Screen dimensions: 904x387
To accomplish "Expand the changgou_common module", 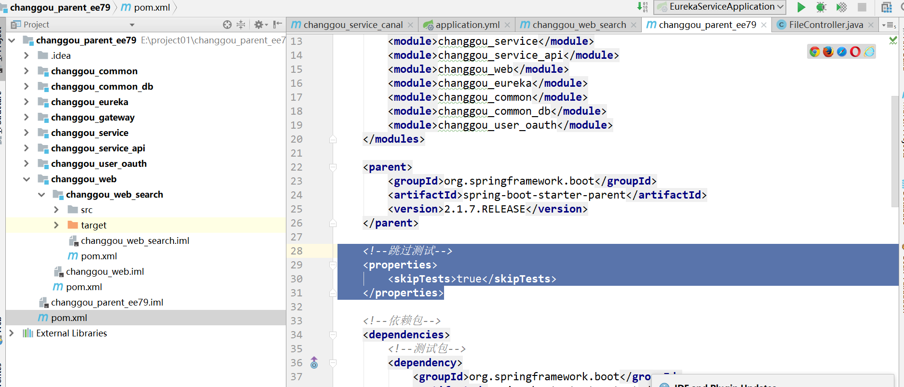I will [27, 71].
